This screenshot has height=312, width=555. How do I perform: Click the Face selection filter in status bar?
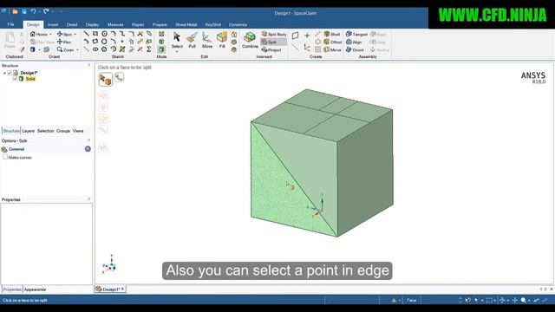click(x=412, y=301)
